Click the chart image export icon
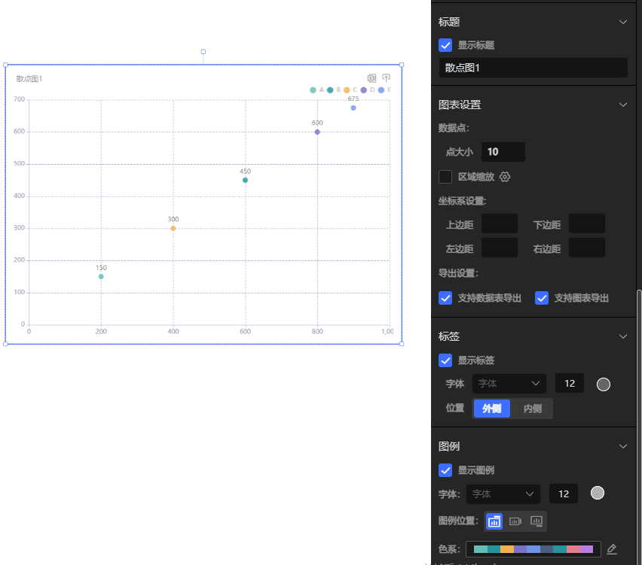This screenshot has width=642, height=565. coord(386,78)
